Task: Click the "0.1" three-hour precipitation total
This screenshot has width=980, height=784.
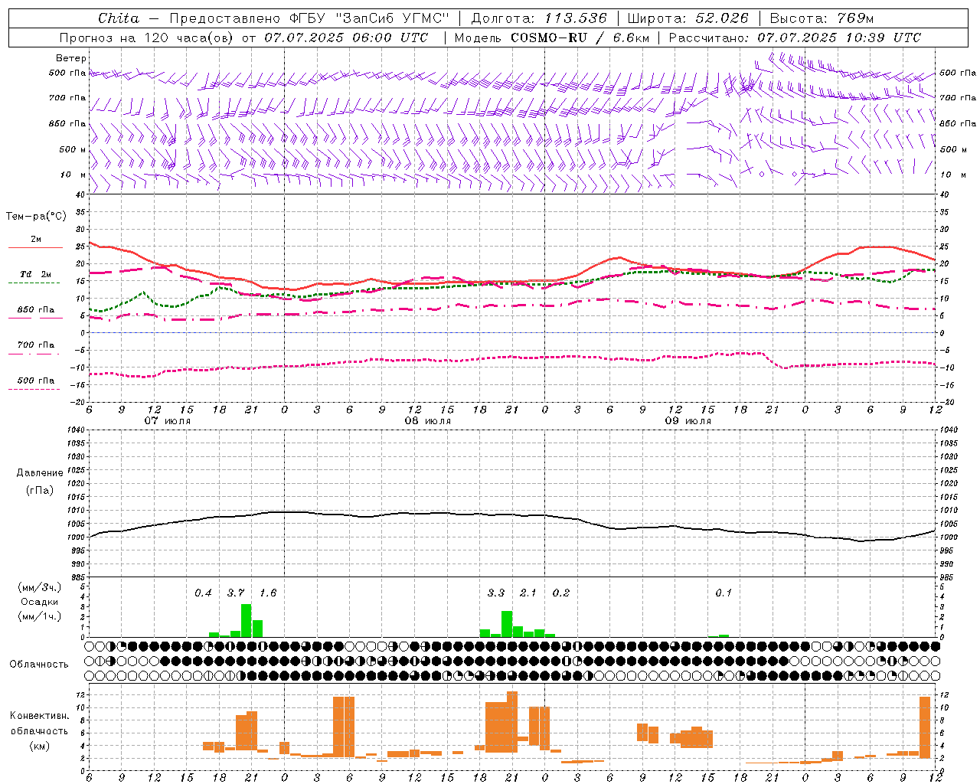Action: (x=724, y=593)
